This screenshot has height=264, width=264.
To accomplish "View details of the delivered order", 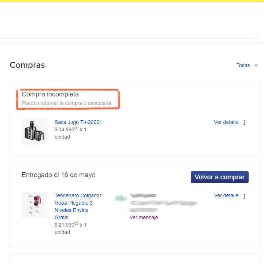I will pos(226,195).
